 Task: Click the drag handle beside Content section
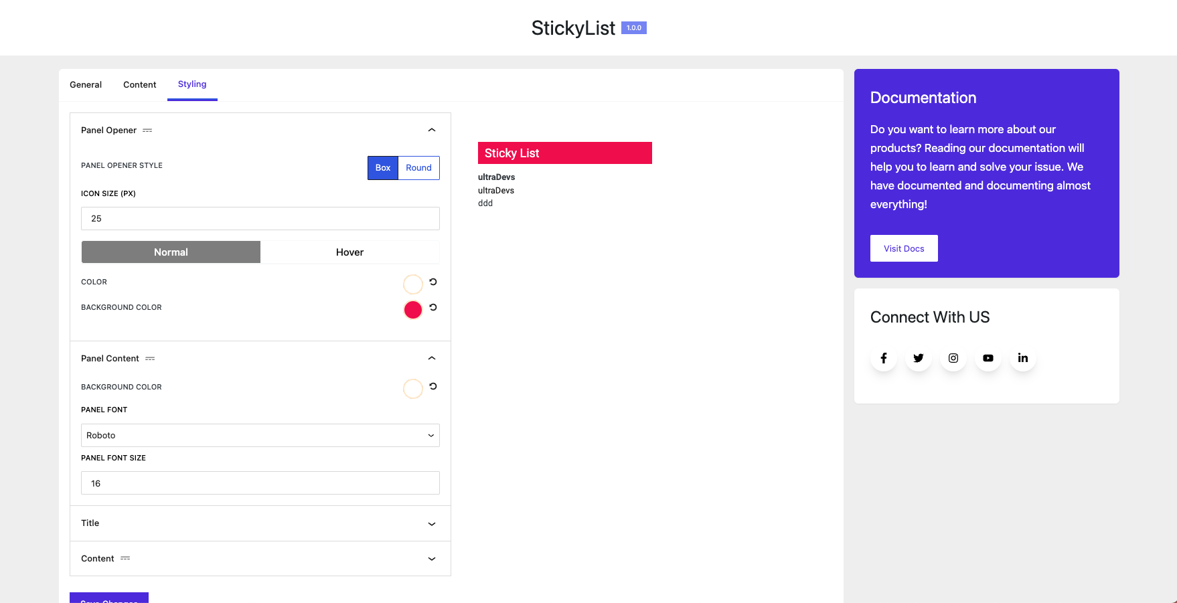125,558
